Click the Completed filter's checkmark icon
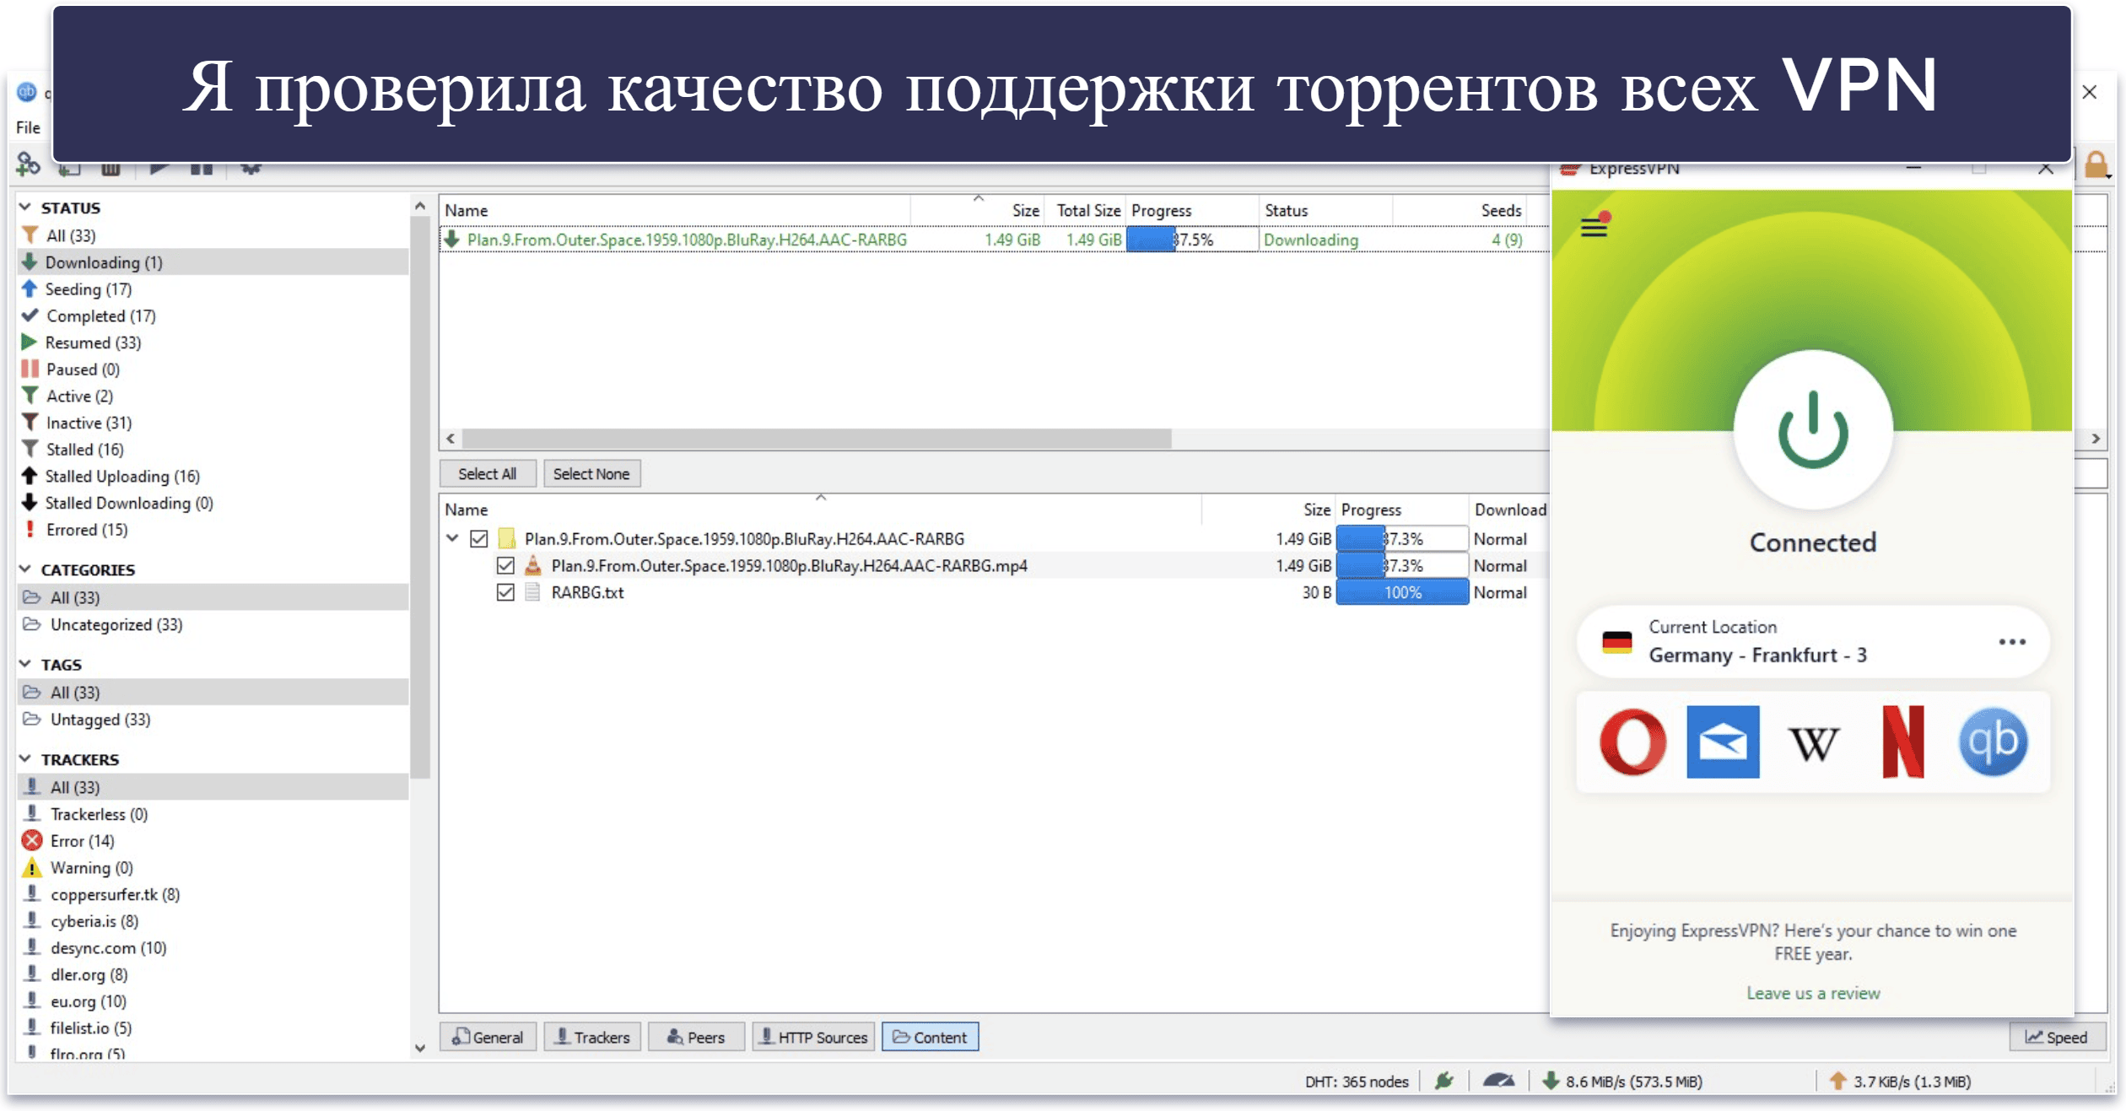This screenshot has height=1111, width=2126. (x=30, y=316)
